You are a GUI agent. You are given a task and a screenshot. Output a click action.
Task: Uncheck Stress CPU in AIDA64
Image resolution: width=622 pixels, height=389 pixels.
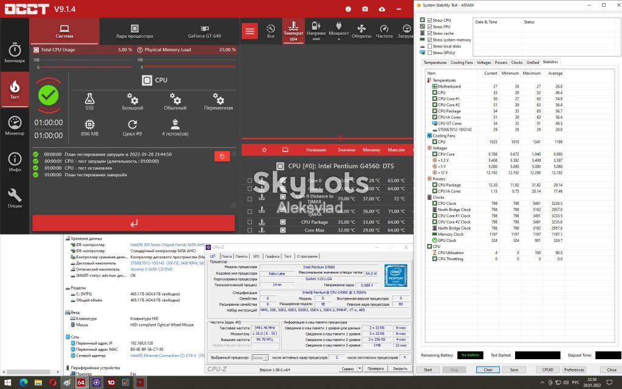click(x=429, y=20)
